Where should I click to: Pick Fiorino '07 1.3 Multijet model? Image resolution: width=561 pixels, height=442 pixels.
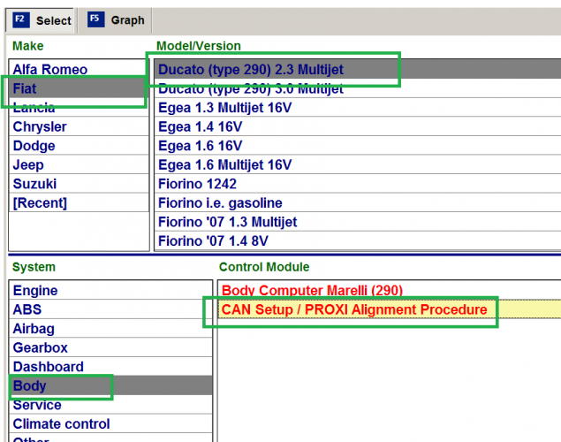click(227, 222)
